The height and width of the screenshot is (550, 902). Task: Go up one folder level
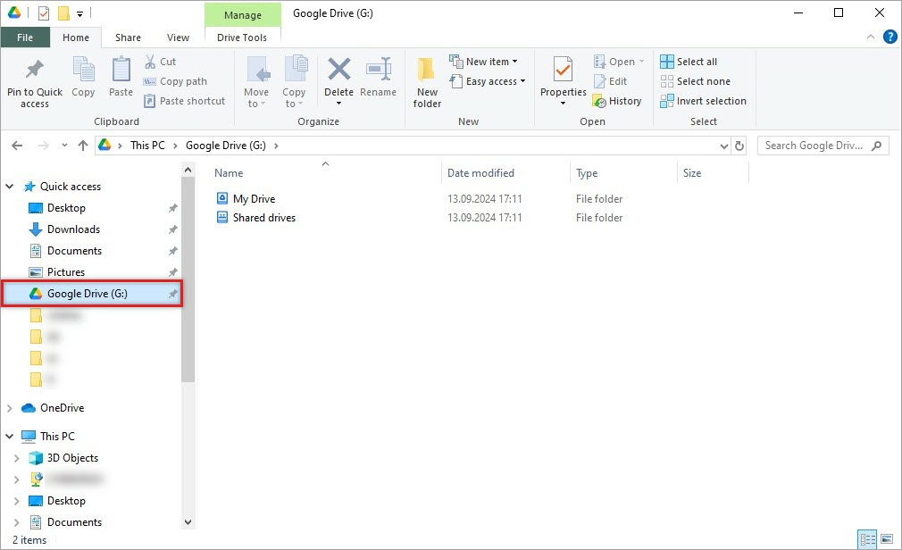tap(83, 146)
